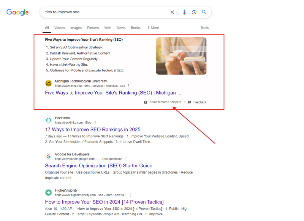
Task: Open the featured snippet thumbnail image
Action: 181,56
